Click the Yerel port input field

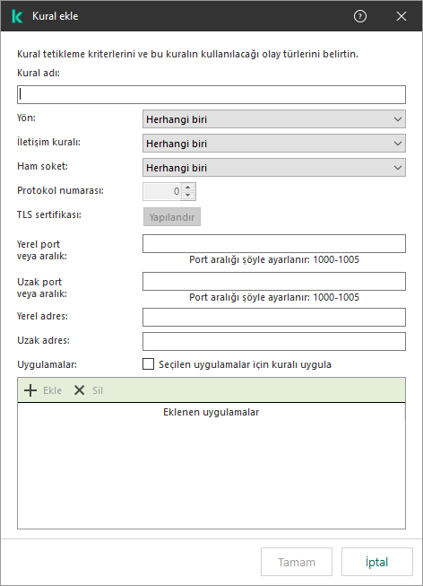point(274,244)
